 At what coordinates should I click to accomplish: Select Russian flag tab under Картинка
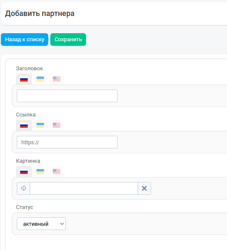click(x=24, y=172)
